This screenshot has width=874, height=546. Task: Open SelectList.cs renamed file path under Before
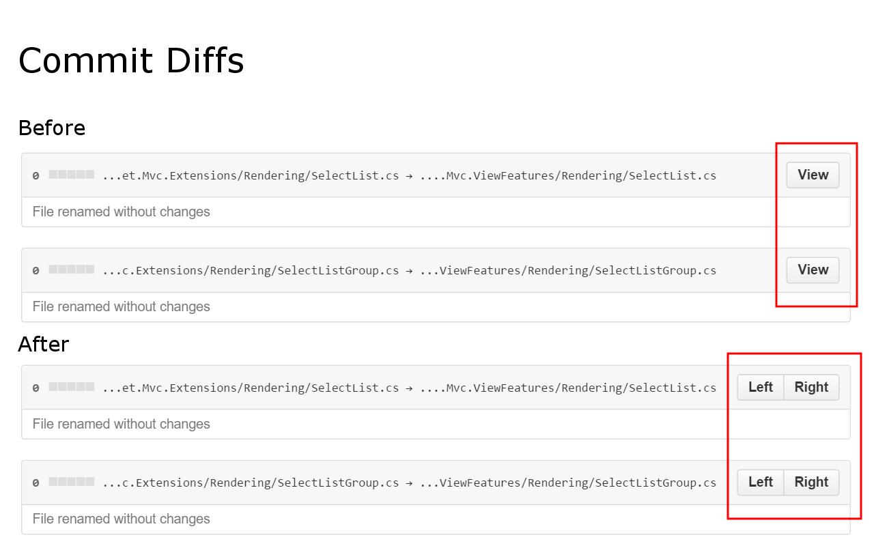pyautogui.click(x=409, y=175)
